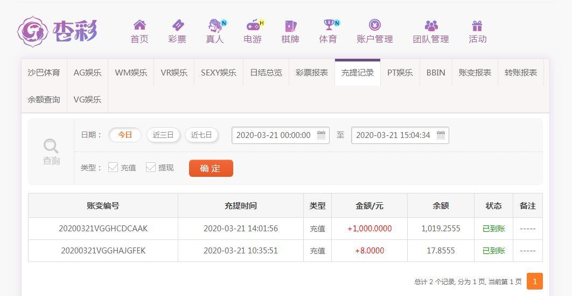This screenshot has width=572, height=296.
Task: Click the end date 2020-03-21 15:04:34 field
Action: click(400, 135)
